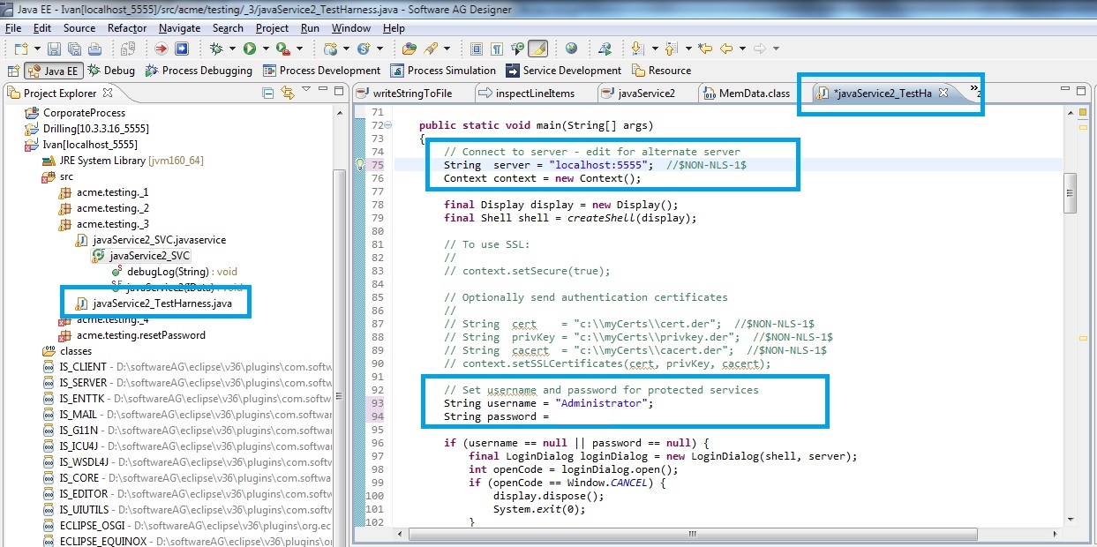The height and width of the screenshot is (547, 1097).
Task: Close the javaService2_TestHa editor tab
Action: click(x=943, y=93)
